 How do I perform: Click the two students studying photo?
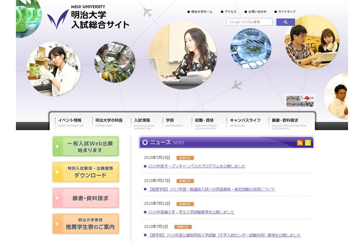[312, 42]
